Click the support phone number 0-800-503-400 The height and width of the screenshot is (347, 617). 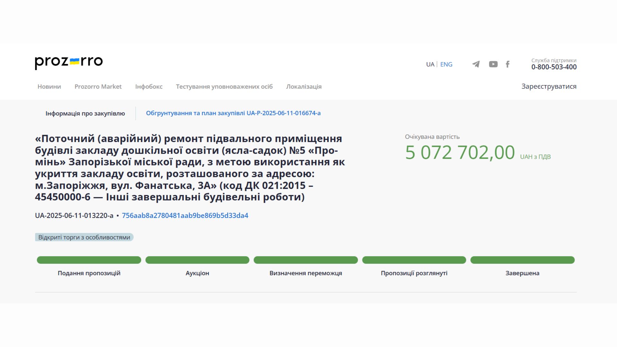tap(554, 67)
